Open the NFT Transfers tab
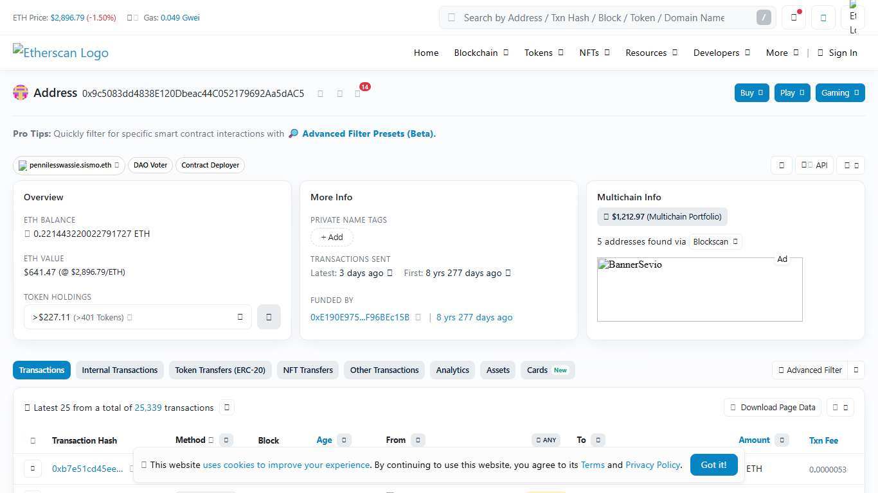Viewport: 878px width, 493px height. pos(307,370)
